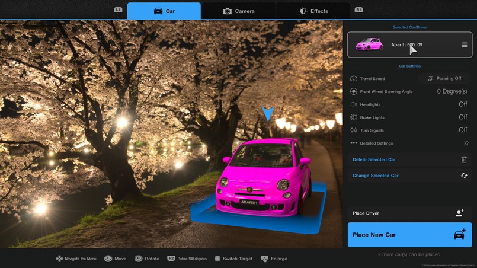Click the Brake Lights icon
Screen dimensions: 477x268
click(354, 117)
